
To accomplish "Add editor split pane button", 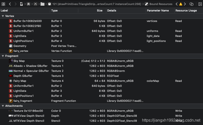I will pos(200,4).
